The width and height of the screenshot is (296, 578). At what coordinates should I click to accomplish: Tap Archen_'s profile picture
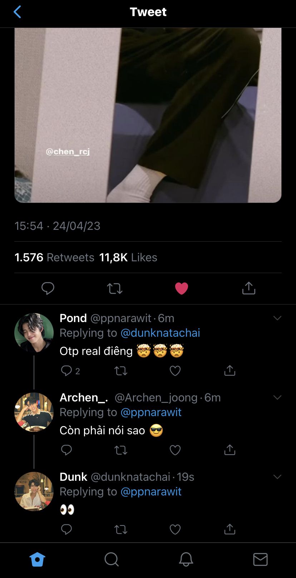point(34,412)
